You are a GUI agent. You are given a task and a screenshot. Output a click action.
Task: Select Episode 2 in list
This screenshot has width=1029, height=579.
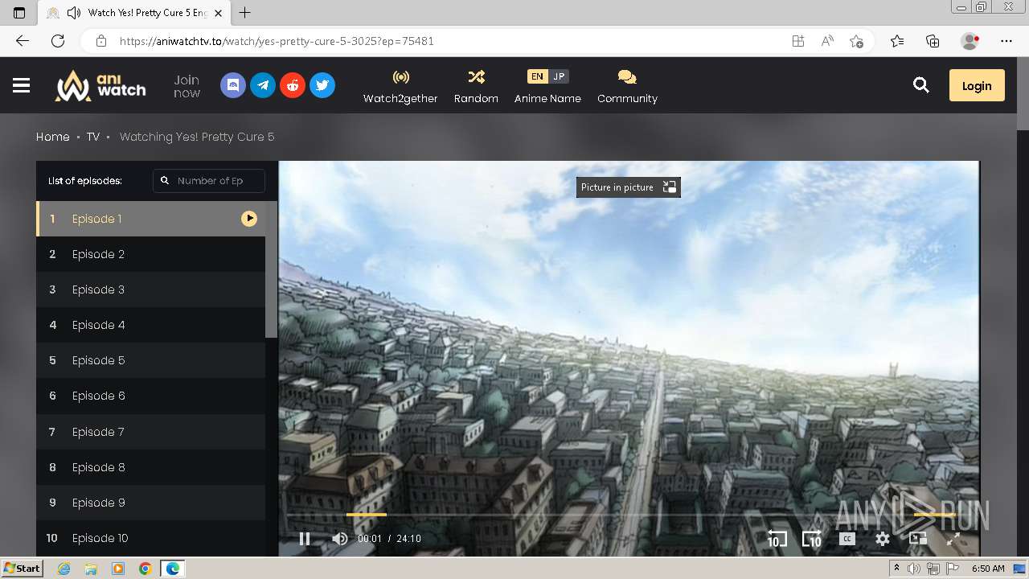[150, 254]
